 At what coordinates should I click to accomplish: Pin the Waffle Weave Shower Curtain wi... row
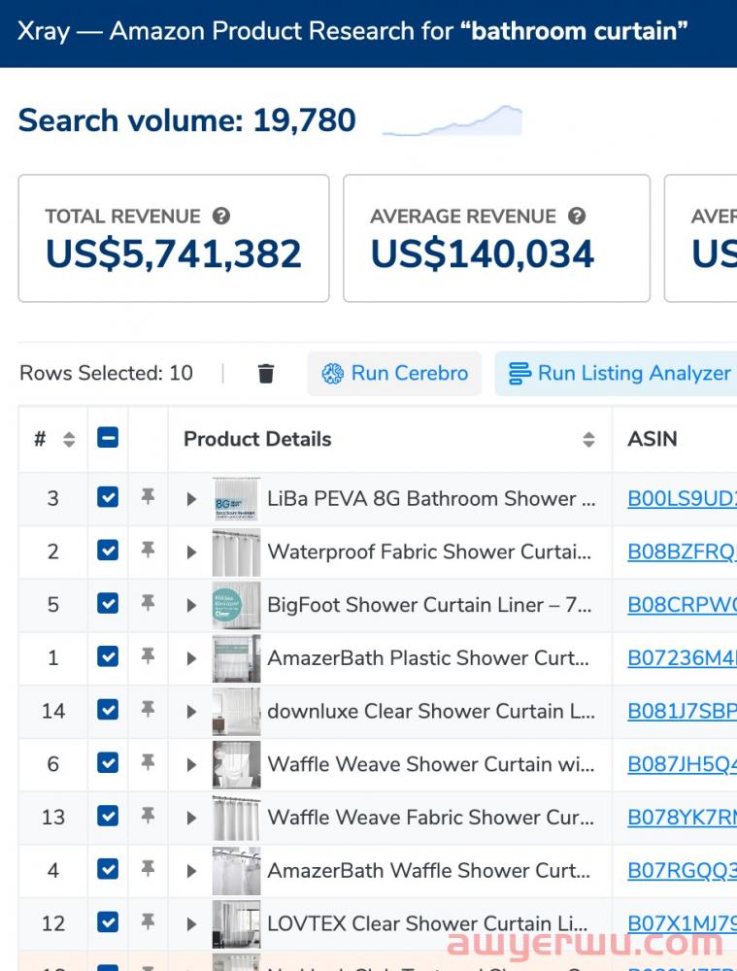[x=148, y=762]
